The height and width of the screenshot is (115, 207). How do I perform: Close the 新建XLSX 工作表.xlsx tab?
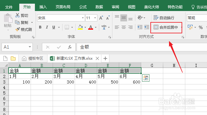pos(97,58)
